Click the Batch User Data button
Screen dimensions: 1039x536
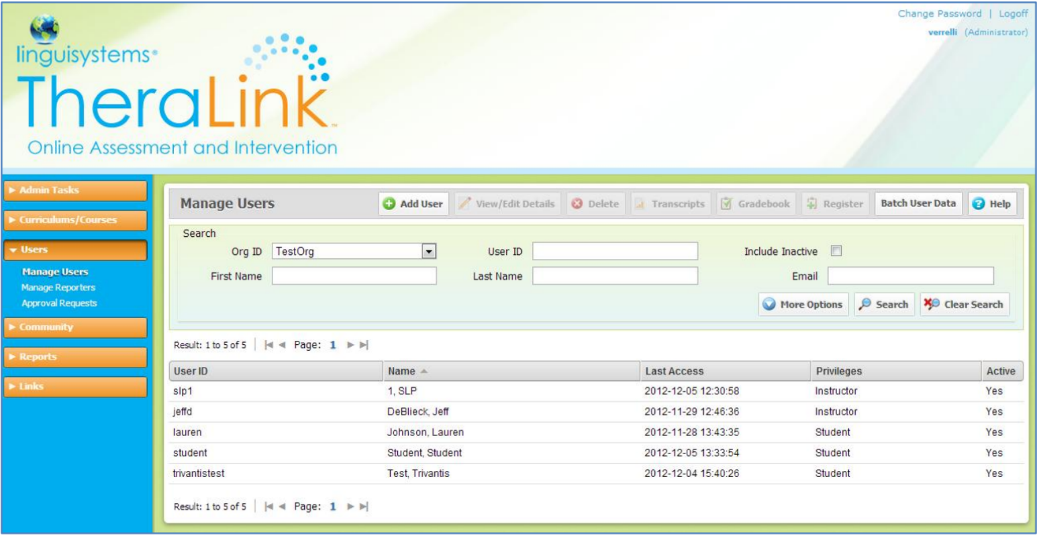pyautogui.click(x=918, y=203)
